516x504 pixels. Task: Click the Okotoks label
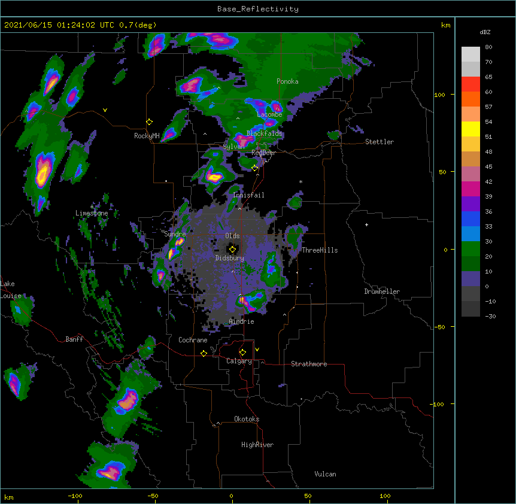(x=247, y=419)
